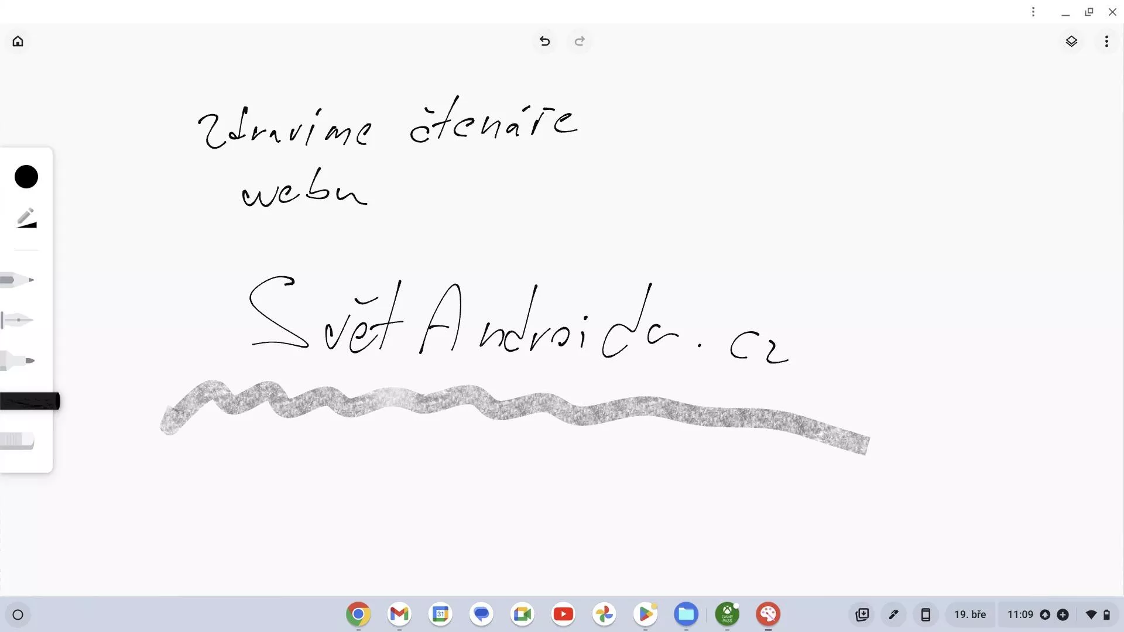The width and height of the screenshot is (1124, 632).
Task: Launch Google Chrome from the shelf
Action: 358,614
